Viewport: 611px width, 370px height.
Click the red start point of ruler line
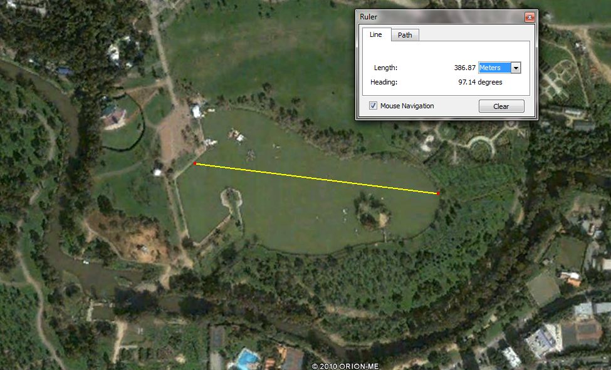pos(195,163)
